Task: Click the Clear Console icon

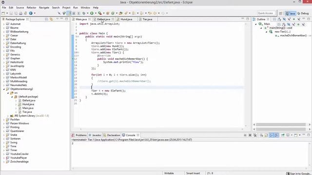Action: (x=261, y=135)
